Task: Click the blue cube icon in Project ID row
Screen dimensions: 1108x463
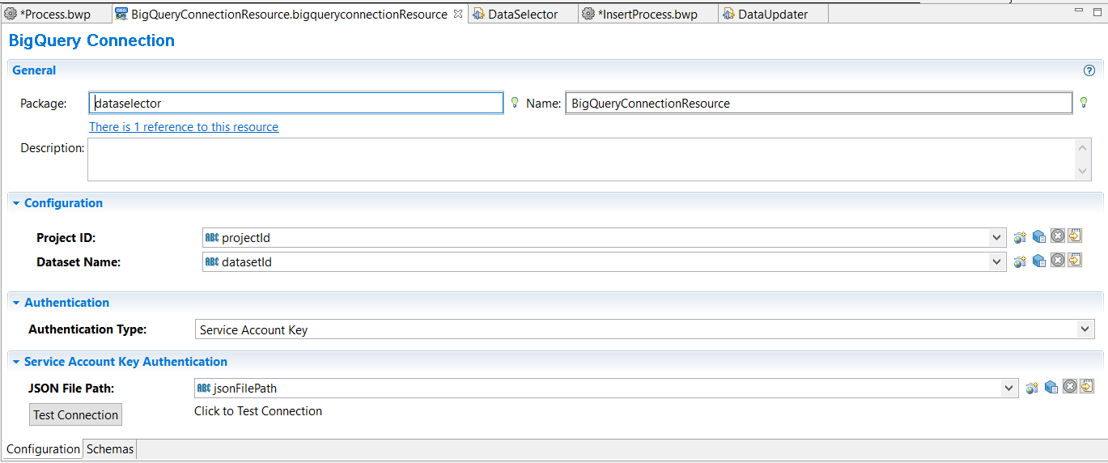Action: 1039,238
